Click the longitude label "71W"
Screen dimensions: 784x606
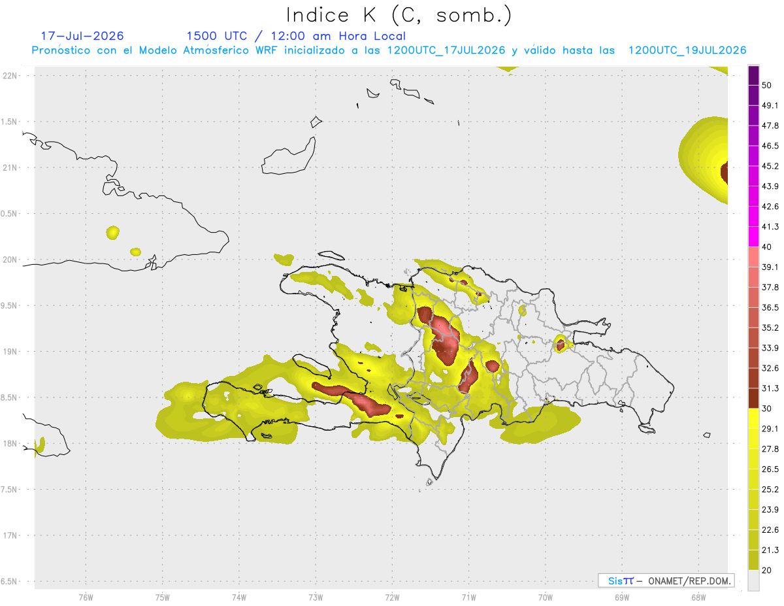(x=468, y=598)
